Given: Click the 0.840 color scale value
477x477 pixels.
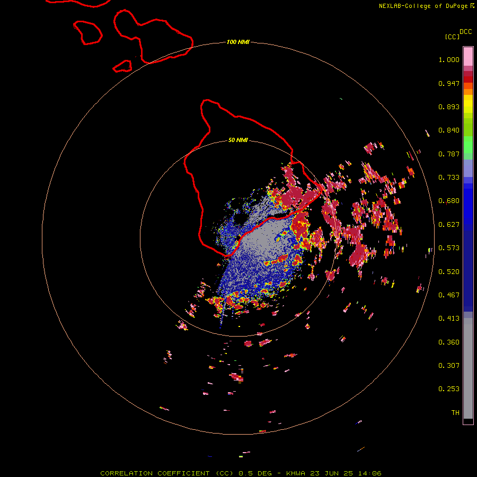Looking at the screenshot, I should 449,130.
